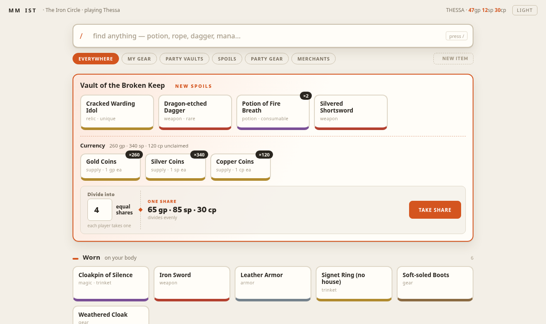546x324 pixels.
Task: Click the slash icon in search bar
Action: (81, 36)
